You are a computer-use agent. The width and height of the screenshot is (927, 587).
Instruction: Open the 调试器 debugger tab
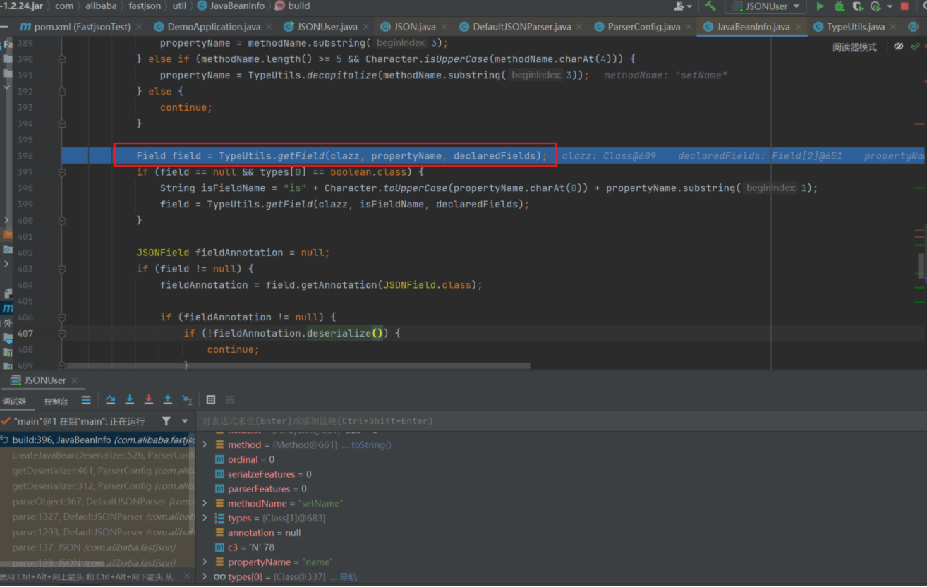click(x=14, y=401)
